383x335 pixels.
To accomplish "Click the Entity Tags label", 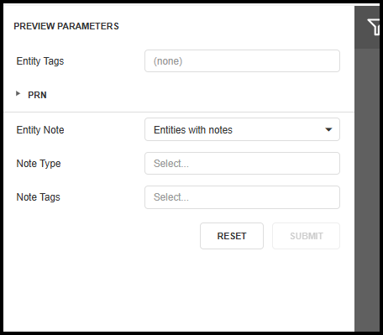I will click(40, 61).
